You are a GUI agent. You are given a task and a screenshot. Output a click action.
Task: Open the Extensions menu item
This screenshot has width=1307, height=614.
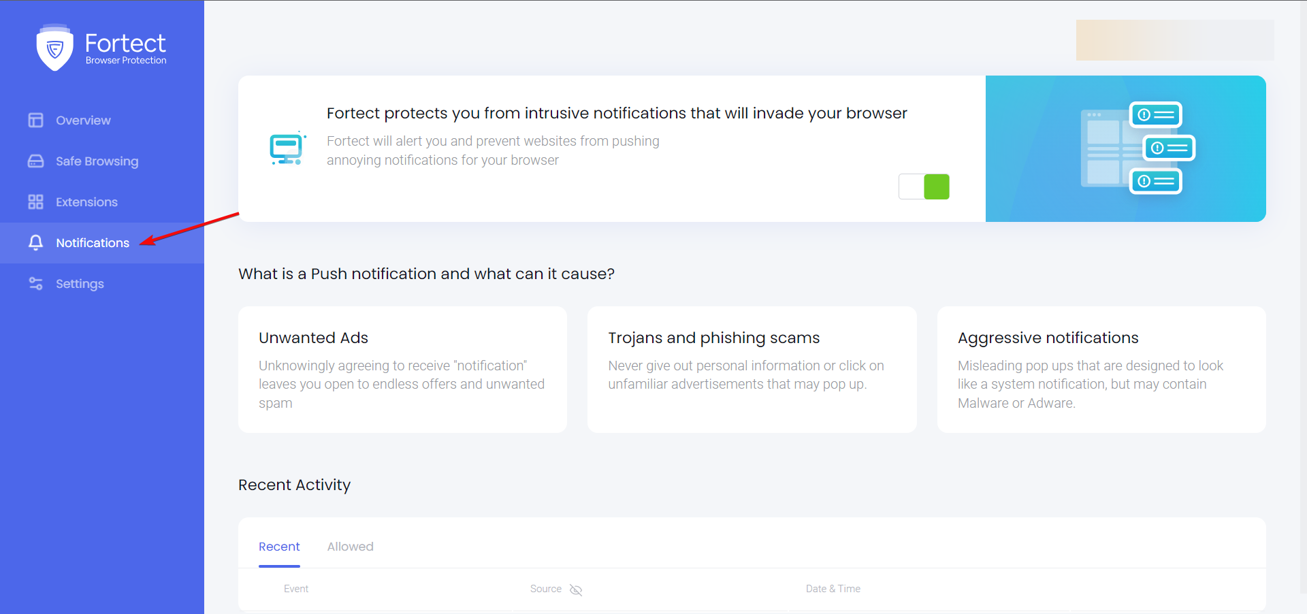click(102, 202)
